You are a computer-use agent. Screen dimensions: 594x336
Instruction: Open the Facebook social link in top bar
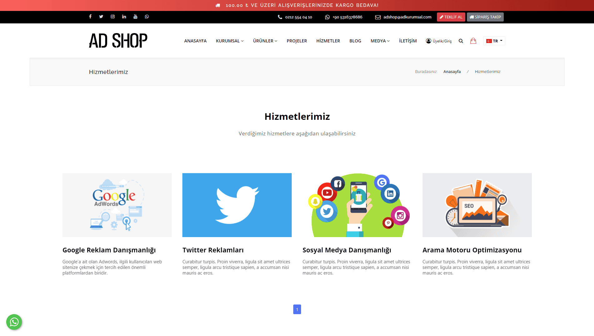90,17
